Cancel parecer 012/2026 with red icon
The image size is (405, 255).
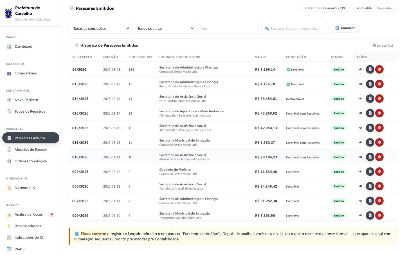click(379, 128)
